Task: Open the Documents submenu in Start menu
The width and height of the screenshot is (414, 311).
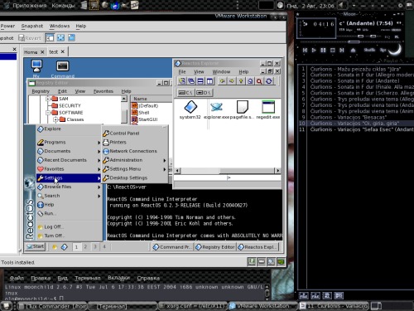Action: pos(69,151)
